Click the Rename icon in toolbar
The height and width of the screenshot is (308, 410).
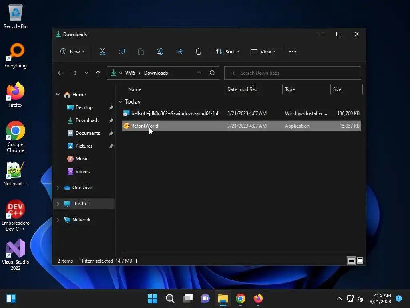pyautogui.click(x=160, y=52)
